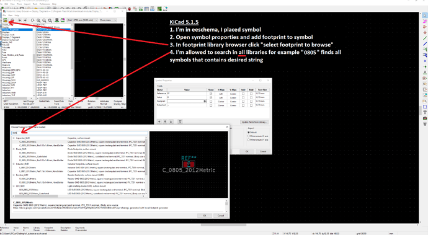Click zoom to fit icon in footprint browser
428x235 pixels.
pos(50,20)
